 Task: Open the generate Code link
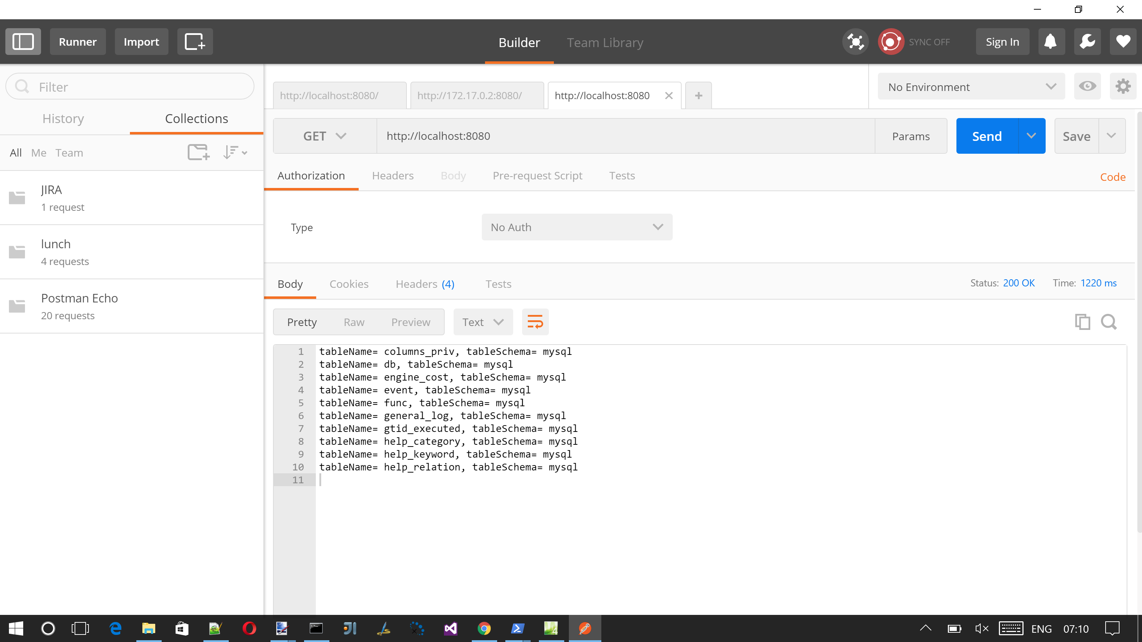[x=1113, y=177]
